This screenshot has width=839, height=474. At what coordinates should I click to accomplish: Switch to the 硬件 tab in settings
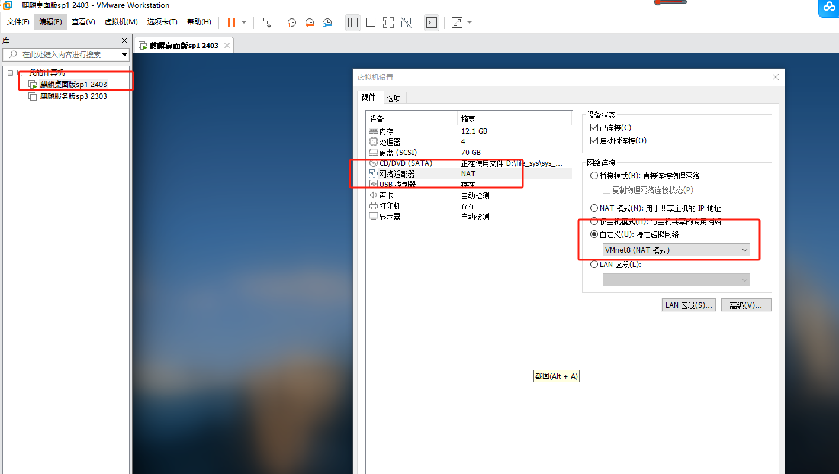tap(368, 98)
